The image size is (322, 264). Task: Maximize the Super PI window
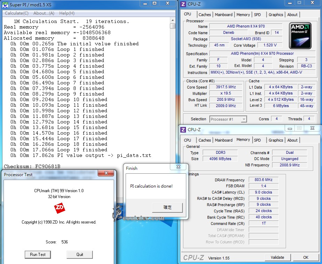[155, 3]
